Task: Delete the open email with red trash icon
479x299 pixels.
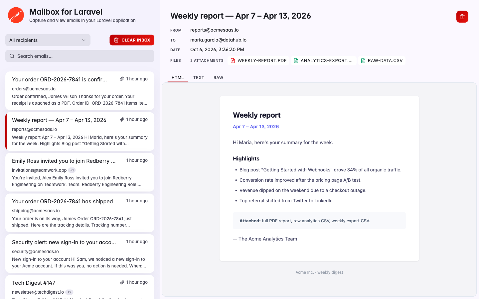Action: point(462,17)
